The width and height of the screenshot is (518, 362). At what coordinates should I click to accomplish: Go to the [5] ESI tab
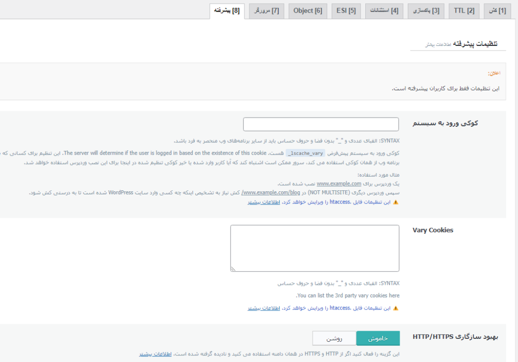[346, 11]
